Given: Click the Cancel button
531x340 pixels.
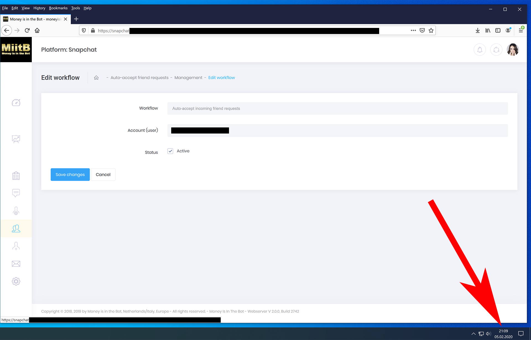Looking at the screenshot, I should (x=103, y=174).
